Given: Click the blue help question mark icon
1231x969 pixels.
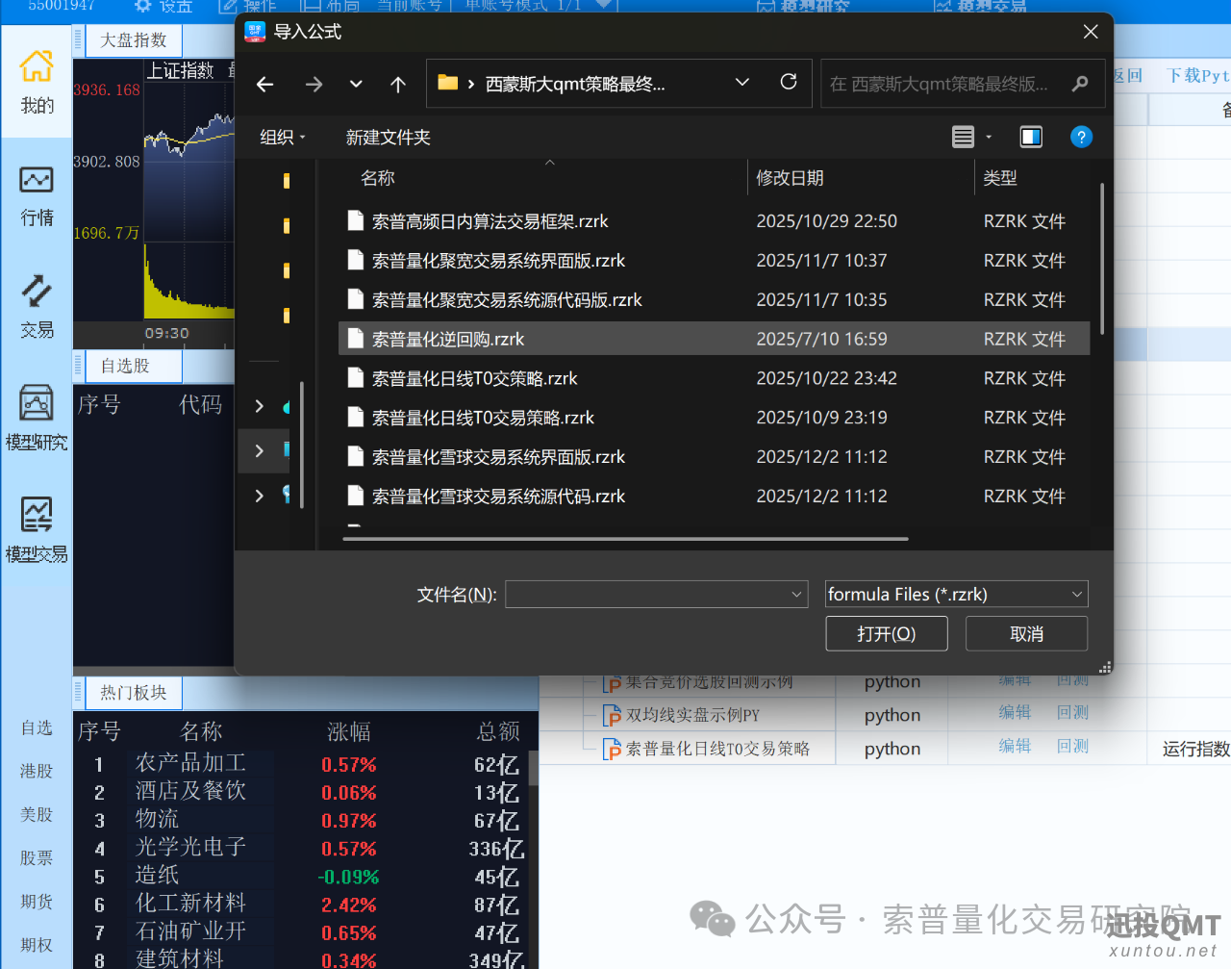Looking at the screenshot, I should tap(1081, 137).
